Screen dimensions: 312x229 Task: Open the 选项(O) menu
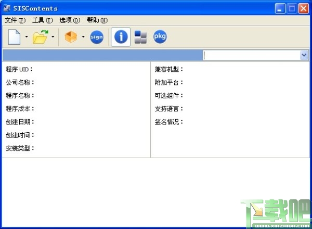pyautogui.click(x=70, y=20)
